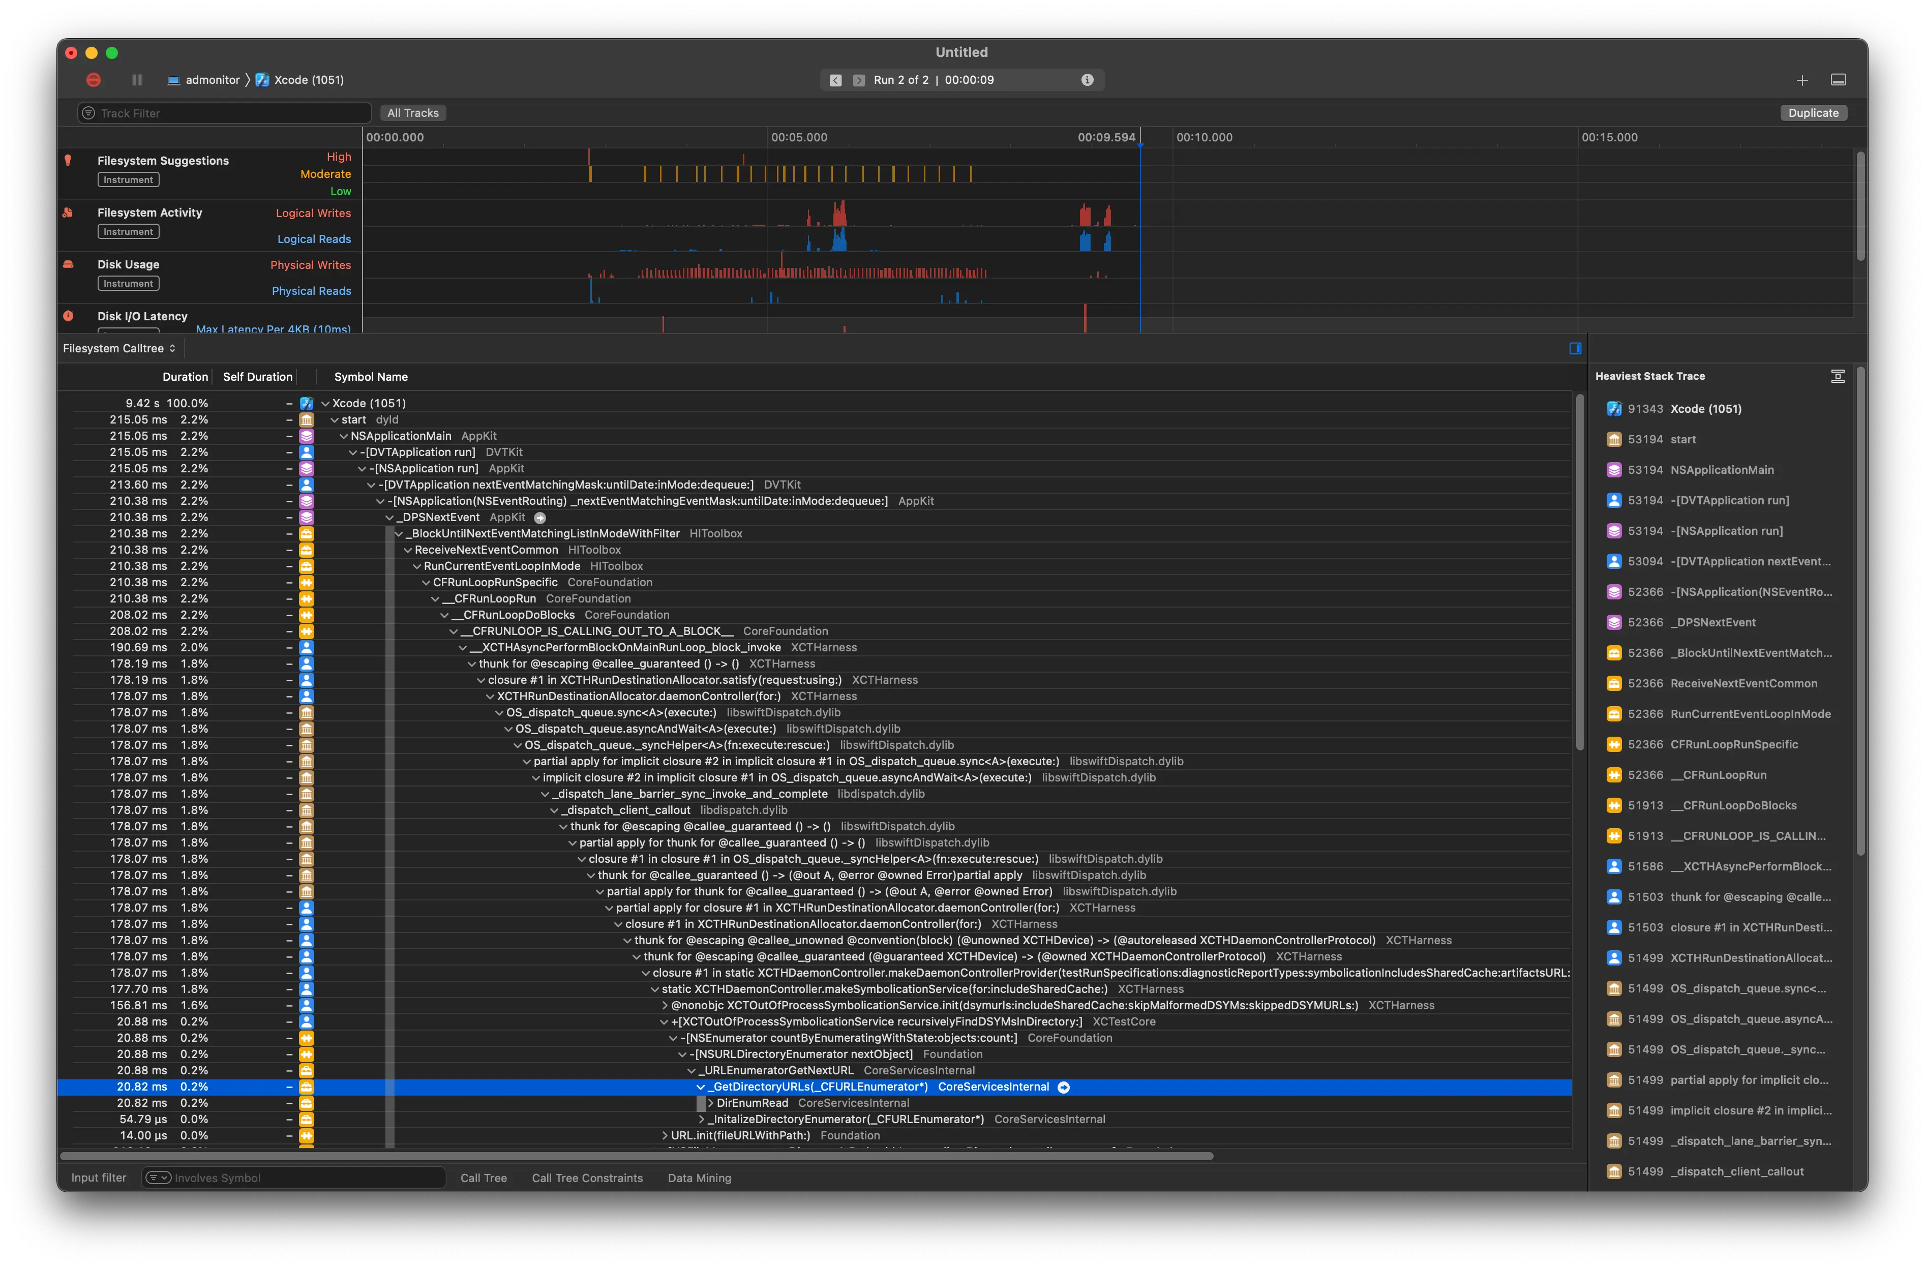Viewport: 1925px width, 1267px height.
Task: Click the focus arrow next to _GetDirectoryURLs
Action: point(1064,1087)
